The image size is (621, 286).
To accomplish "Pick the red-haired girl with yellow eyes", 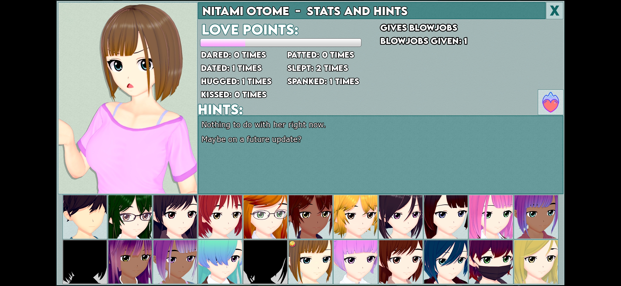I will (220, 217).
